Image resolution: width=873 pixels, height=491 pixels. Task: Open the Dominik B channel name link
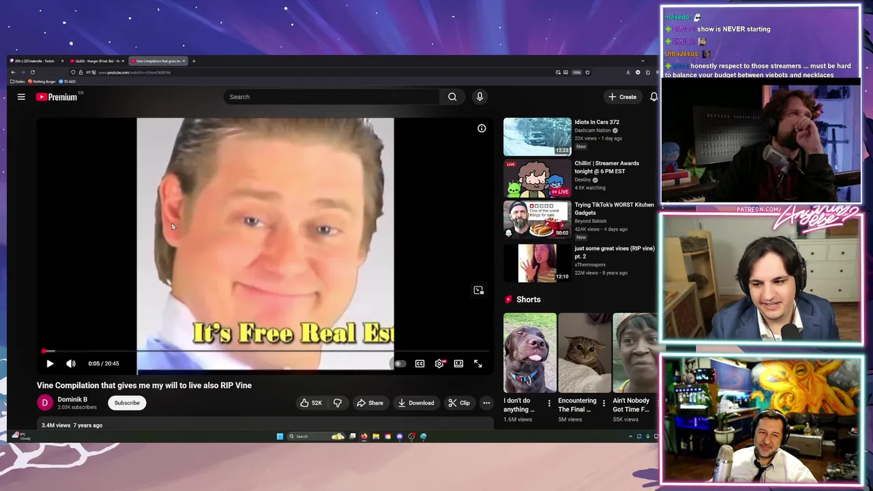[72, 400]
